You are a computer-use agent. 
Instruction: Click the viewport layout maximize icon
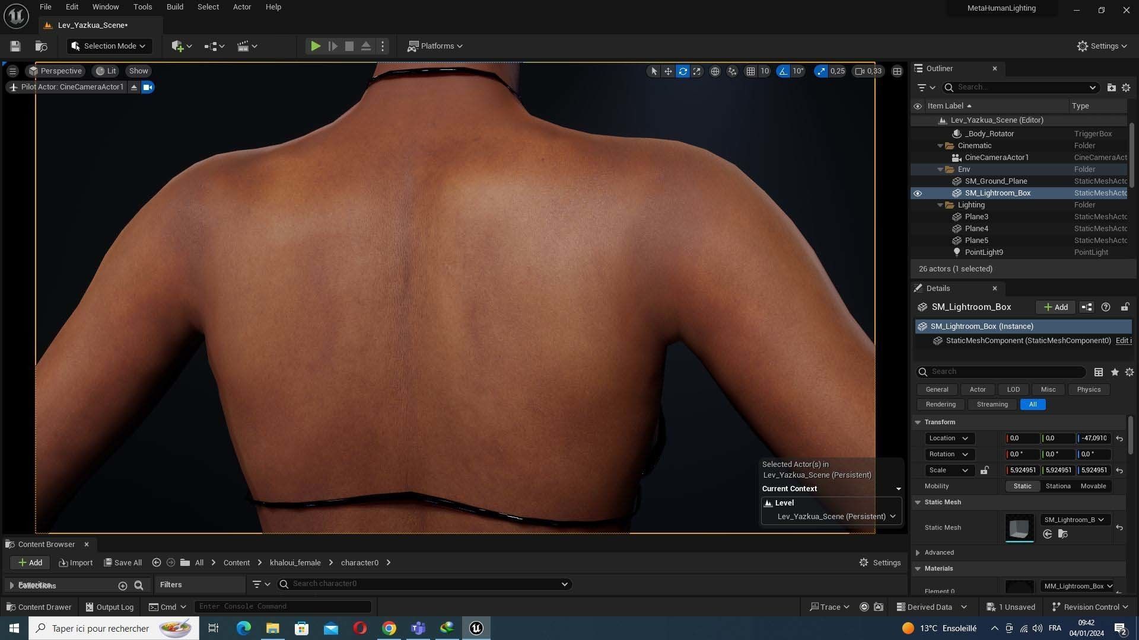(x=897, y=71)
